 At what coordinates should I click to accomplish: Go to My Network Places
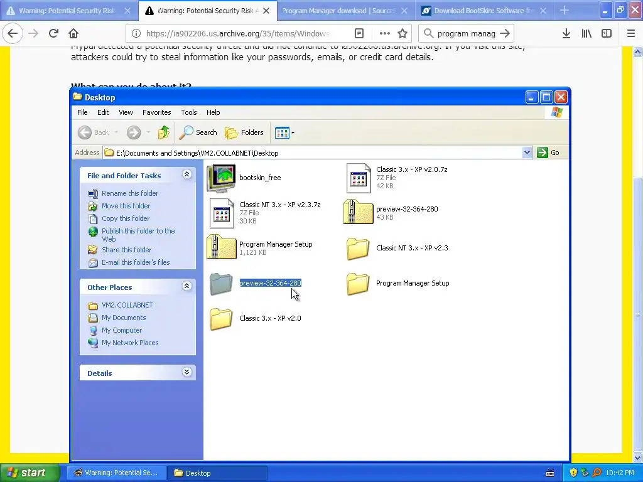click(x=129, y=343)
